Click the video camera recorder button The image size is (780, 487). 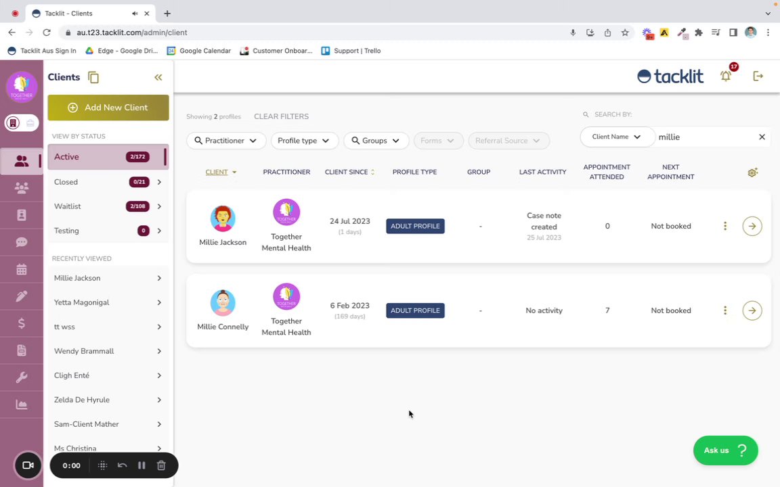click(x=28, y=465)
